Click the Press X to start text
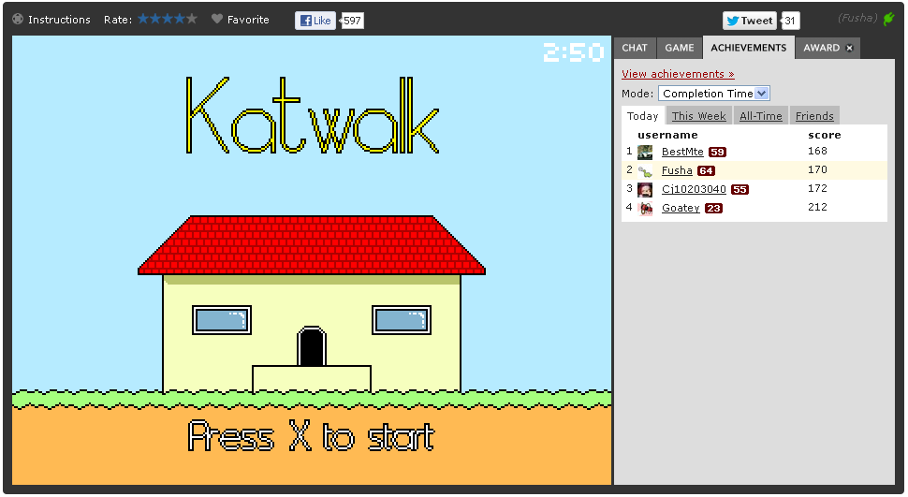Image resolution: width=908 pixels, height=497 pixels. 312,438
